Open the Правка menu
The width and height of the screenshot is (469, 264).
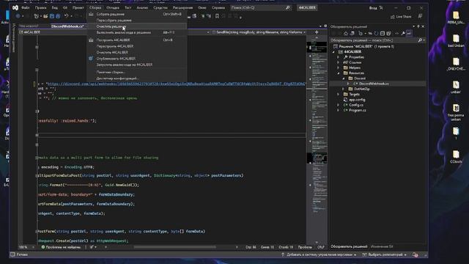click(x=41, y=8)
